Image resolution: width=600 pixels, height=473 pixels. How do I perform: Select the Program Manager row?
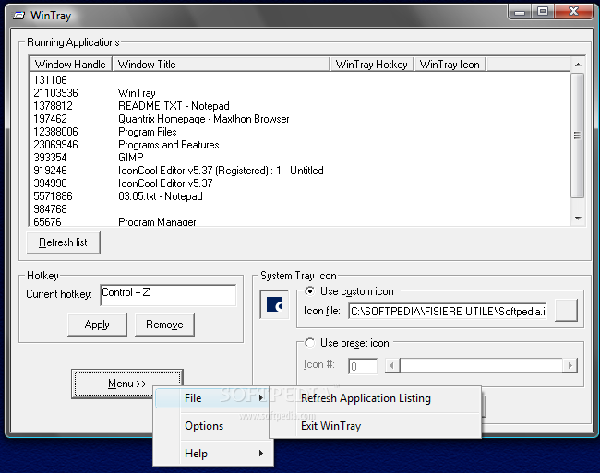click(x=299, y=221)
